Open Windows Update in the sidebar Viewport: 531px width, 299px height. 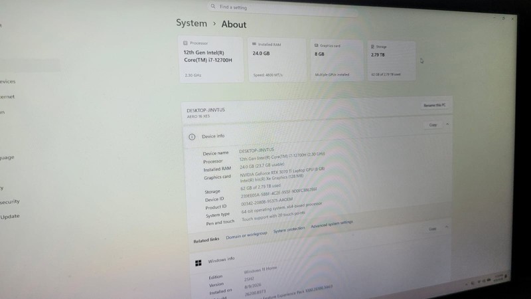point(10,217)
